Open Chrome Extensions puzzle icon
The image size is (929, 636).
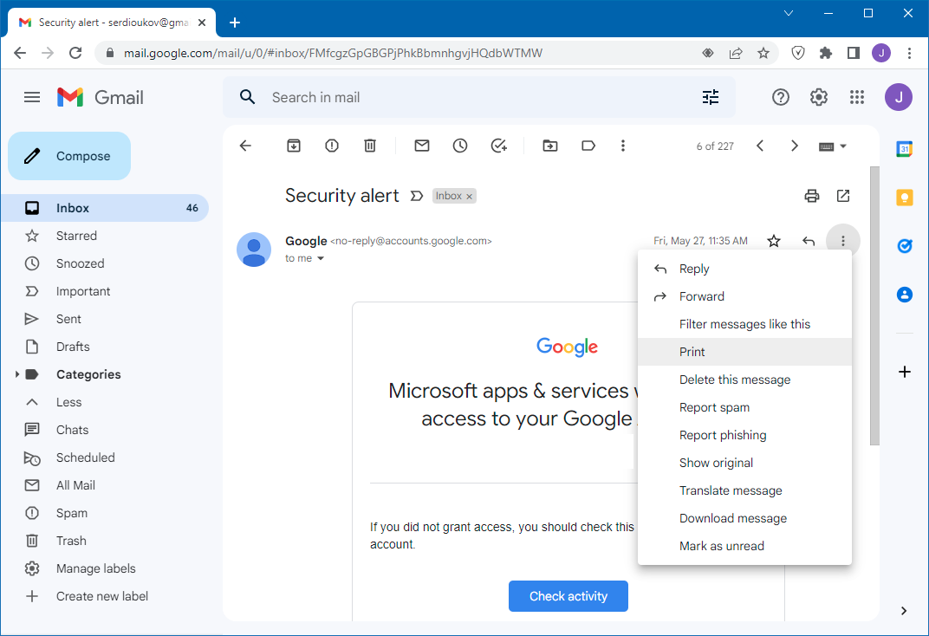[825, 54]
